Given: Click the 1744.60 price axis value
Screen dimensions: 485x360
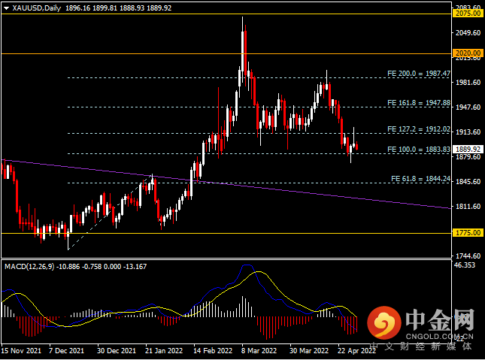Looking at the screenshot, I should [x=468, y=256].
